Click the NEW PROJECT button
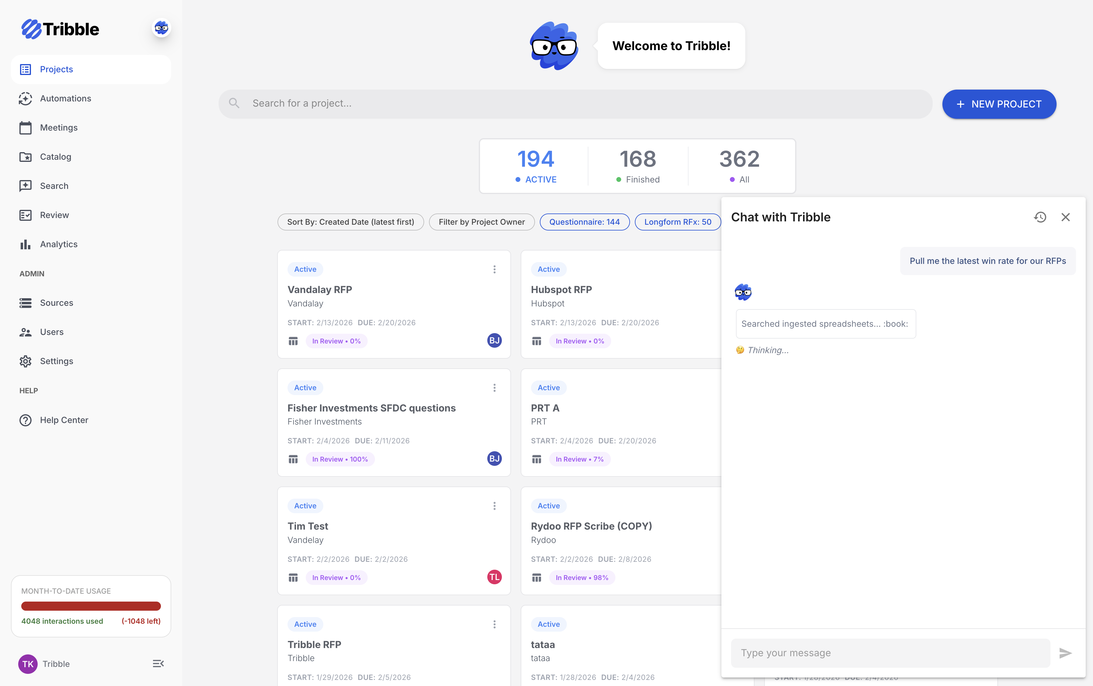The width and height of the screenshot is (1093, 686). click(x=999, y=104)
